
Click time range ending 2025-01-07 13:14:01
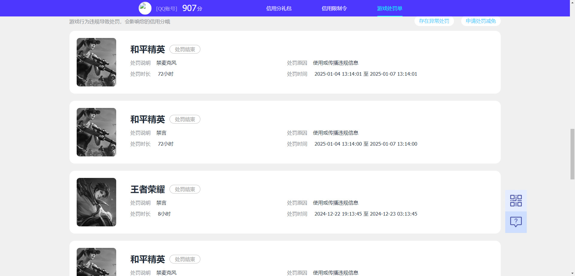[x=366, y=74]
